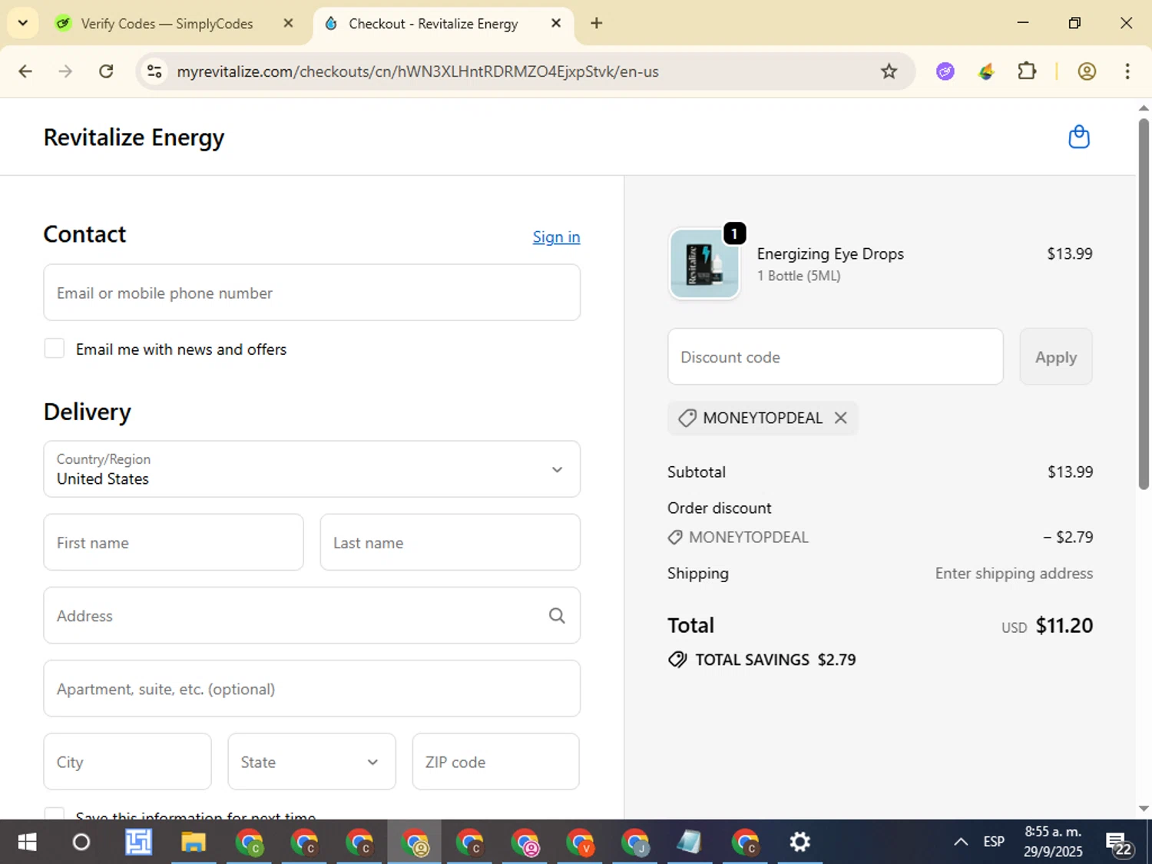Viewport: 1152px width, 864px height.
Task: Open the tab search dropdown arrow
Action: pyautogui.click(x=23, y=23)
